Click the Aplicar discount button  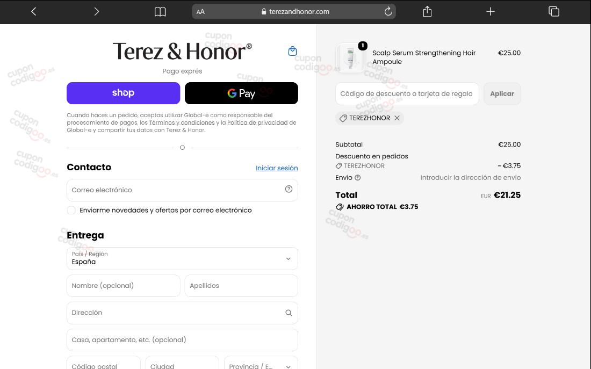(x=502, y=94)
